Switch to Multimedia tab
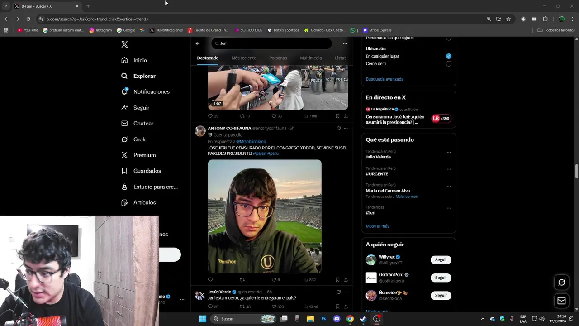 [x=311, y=58]
